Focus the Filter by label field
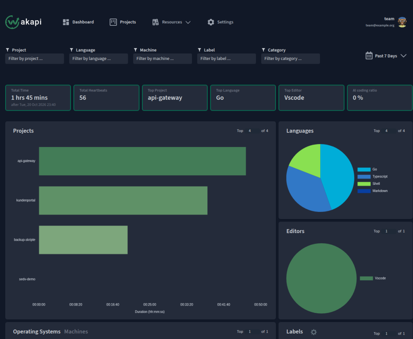The image size is (413, 339). pyautogui.click(x=227, y=59)
